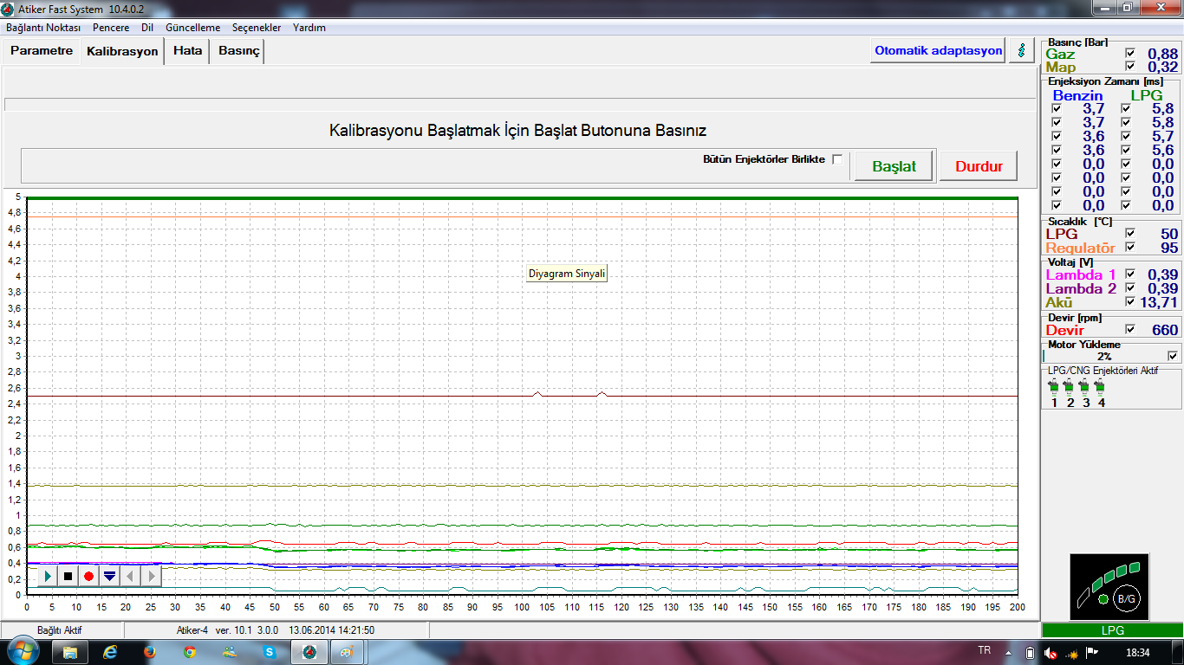Toggle fuel with the B/G switch button
This screenshot has width=1184, height=665.
[x=1126, y=598]
